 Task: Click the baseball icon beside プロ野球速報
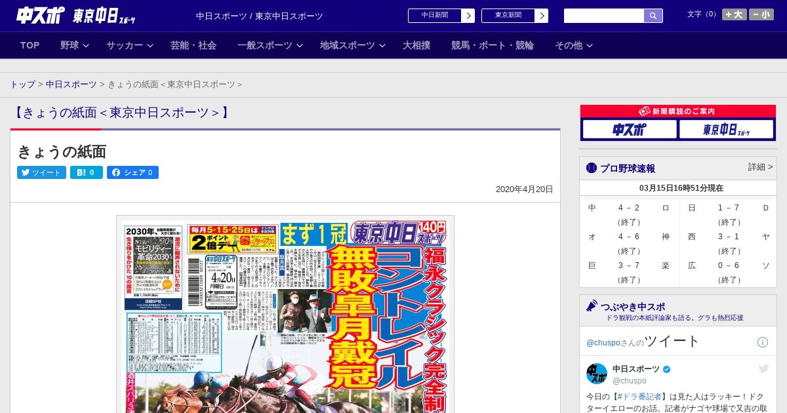click(x=592, y=168)
